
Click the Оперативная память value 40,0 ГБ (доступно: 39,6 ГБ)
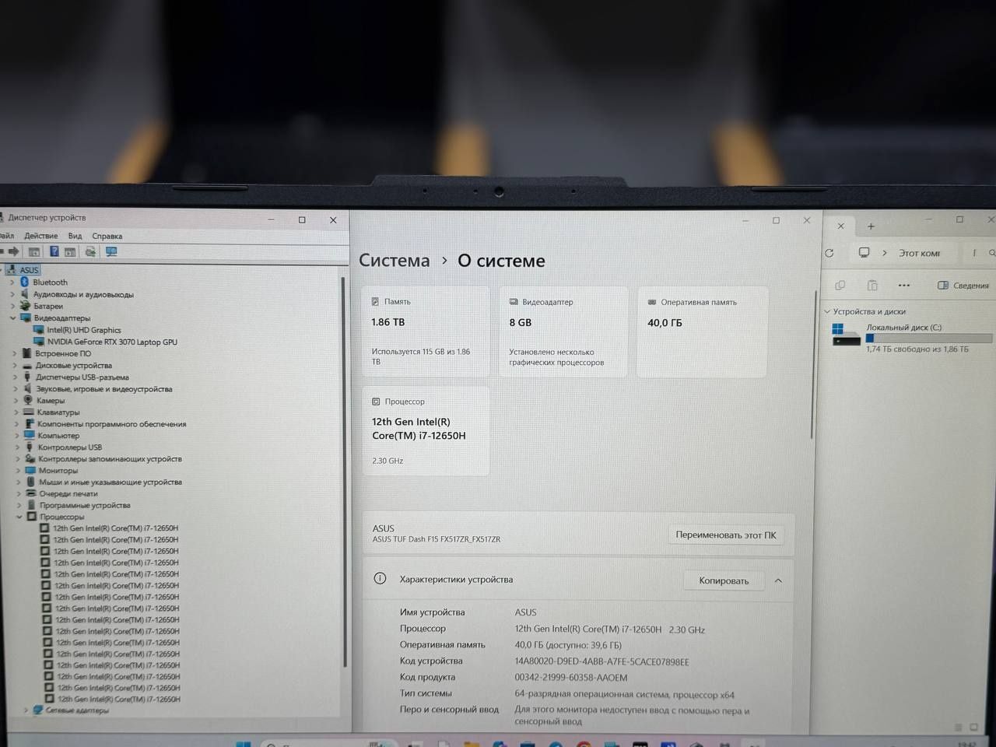pyautogui.click(x=568, y=645)
